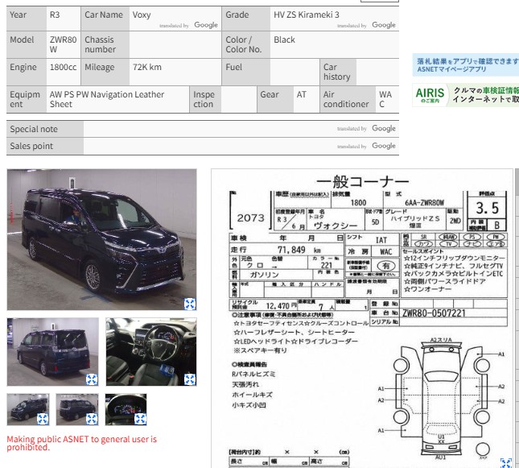This screenshot has height=468, width=519.
Task: Click the AIRIS vehicle inspection banner
Action: (x=466, y=95)
